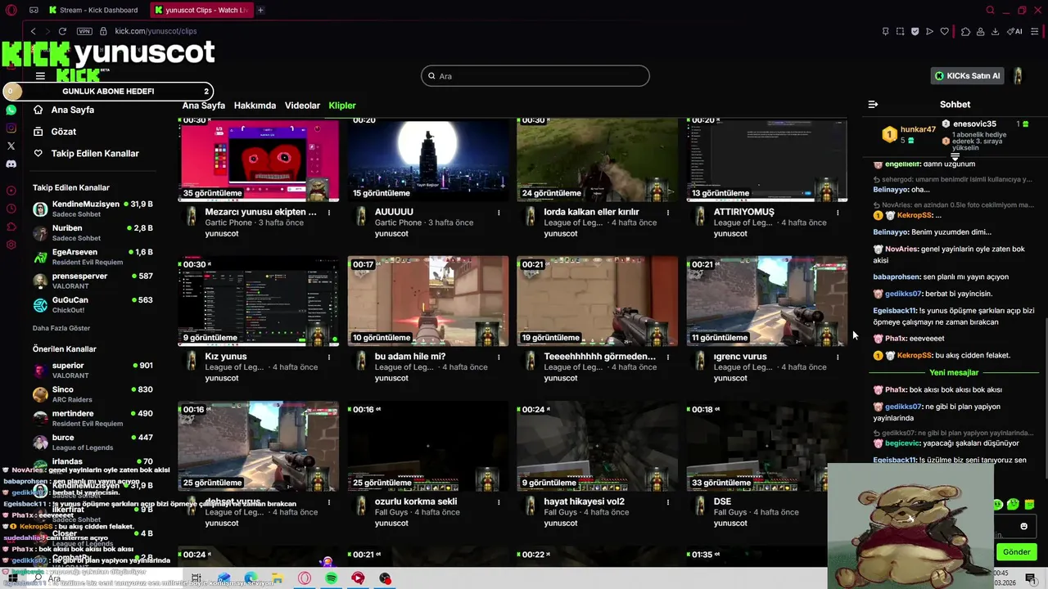Image resolution: width=1048 pixels, height=589 pixels.
Task: Open the Videolar channel tab
Action: [x=302, y=106]
